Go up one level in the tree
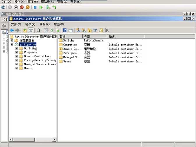This screenshot has height=147, width=196. pos(25,30)
